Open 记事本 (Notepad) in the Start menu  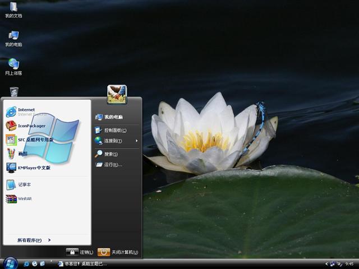pos(19,184)
